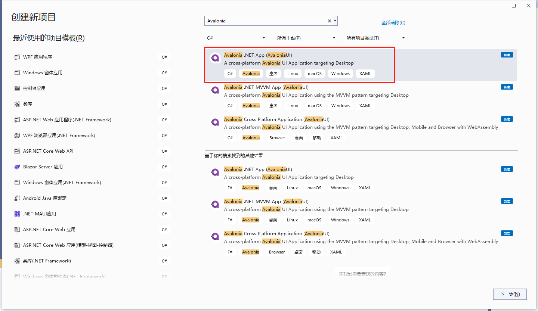Viewport: 538px width, 311px height.
Task: Click Avalonia logo of F# .NET MVVM App
Action: click(x=215, y=204)
